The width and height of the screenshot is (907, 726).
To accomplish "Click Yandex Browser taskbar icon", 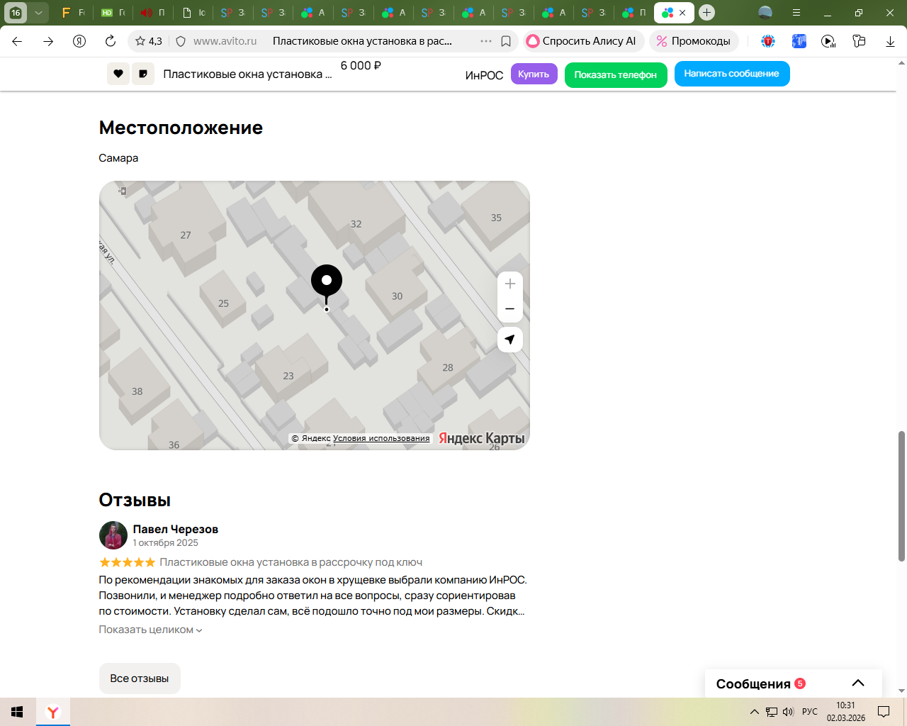I will click(53, 712).
